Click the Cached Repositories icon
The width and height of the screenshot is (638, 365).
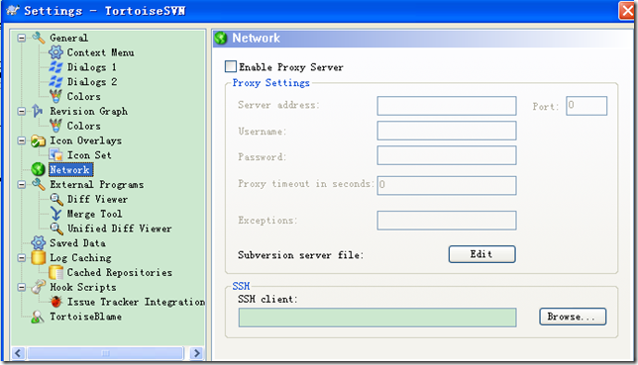pyautogui.click(x=55, y=272)
